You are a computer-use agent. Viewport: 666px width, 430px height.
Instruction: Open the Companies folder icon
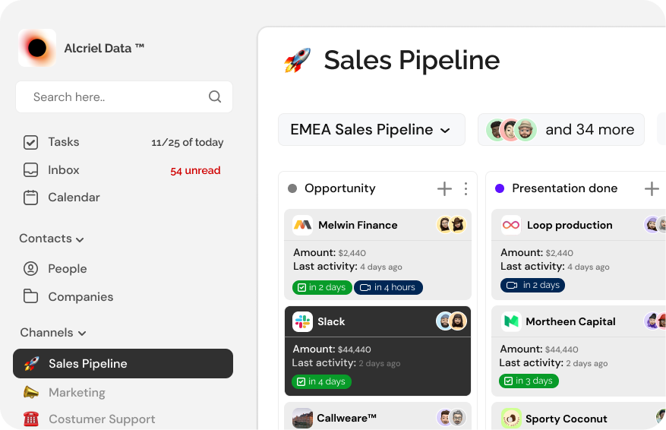click(x=30, y=296)
